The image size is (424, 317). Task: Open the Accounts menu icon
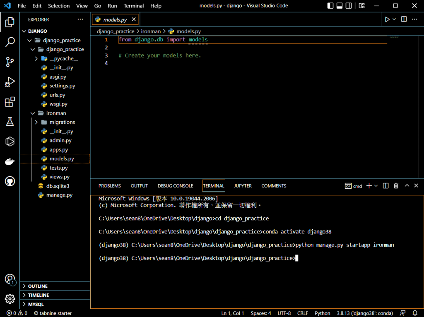coord(10,279)
